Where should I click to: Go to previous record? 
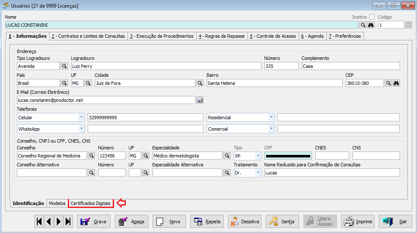pos(49,221)
